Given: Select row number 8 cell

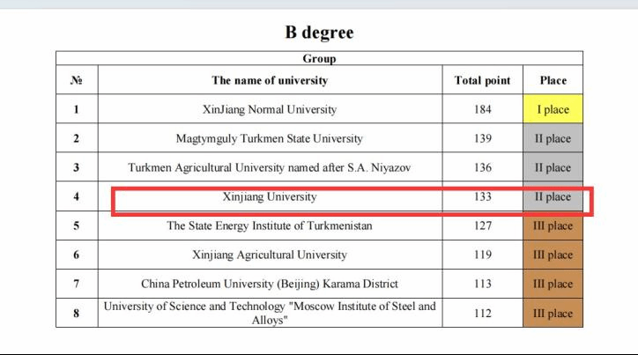Looking at the screenshot, I should point(77,313).
